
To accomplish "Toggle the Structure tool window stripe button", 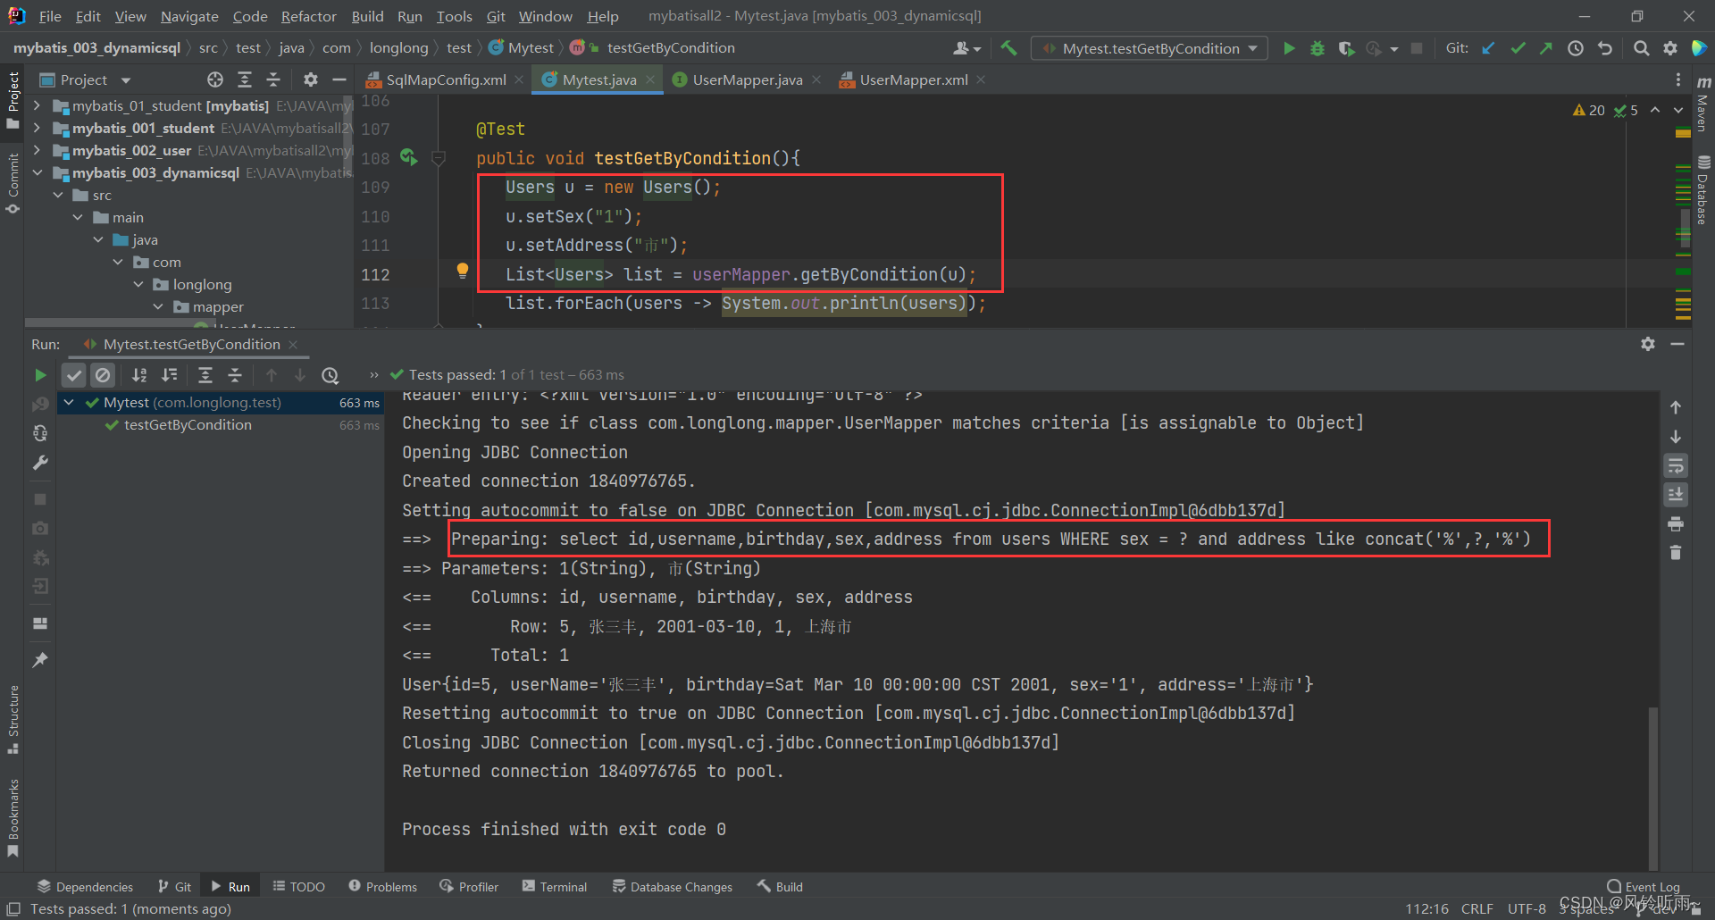I will tap(13, 719).
